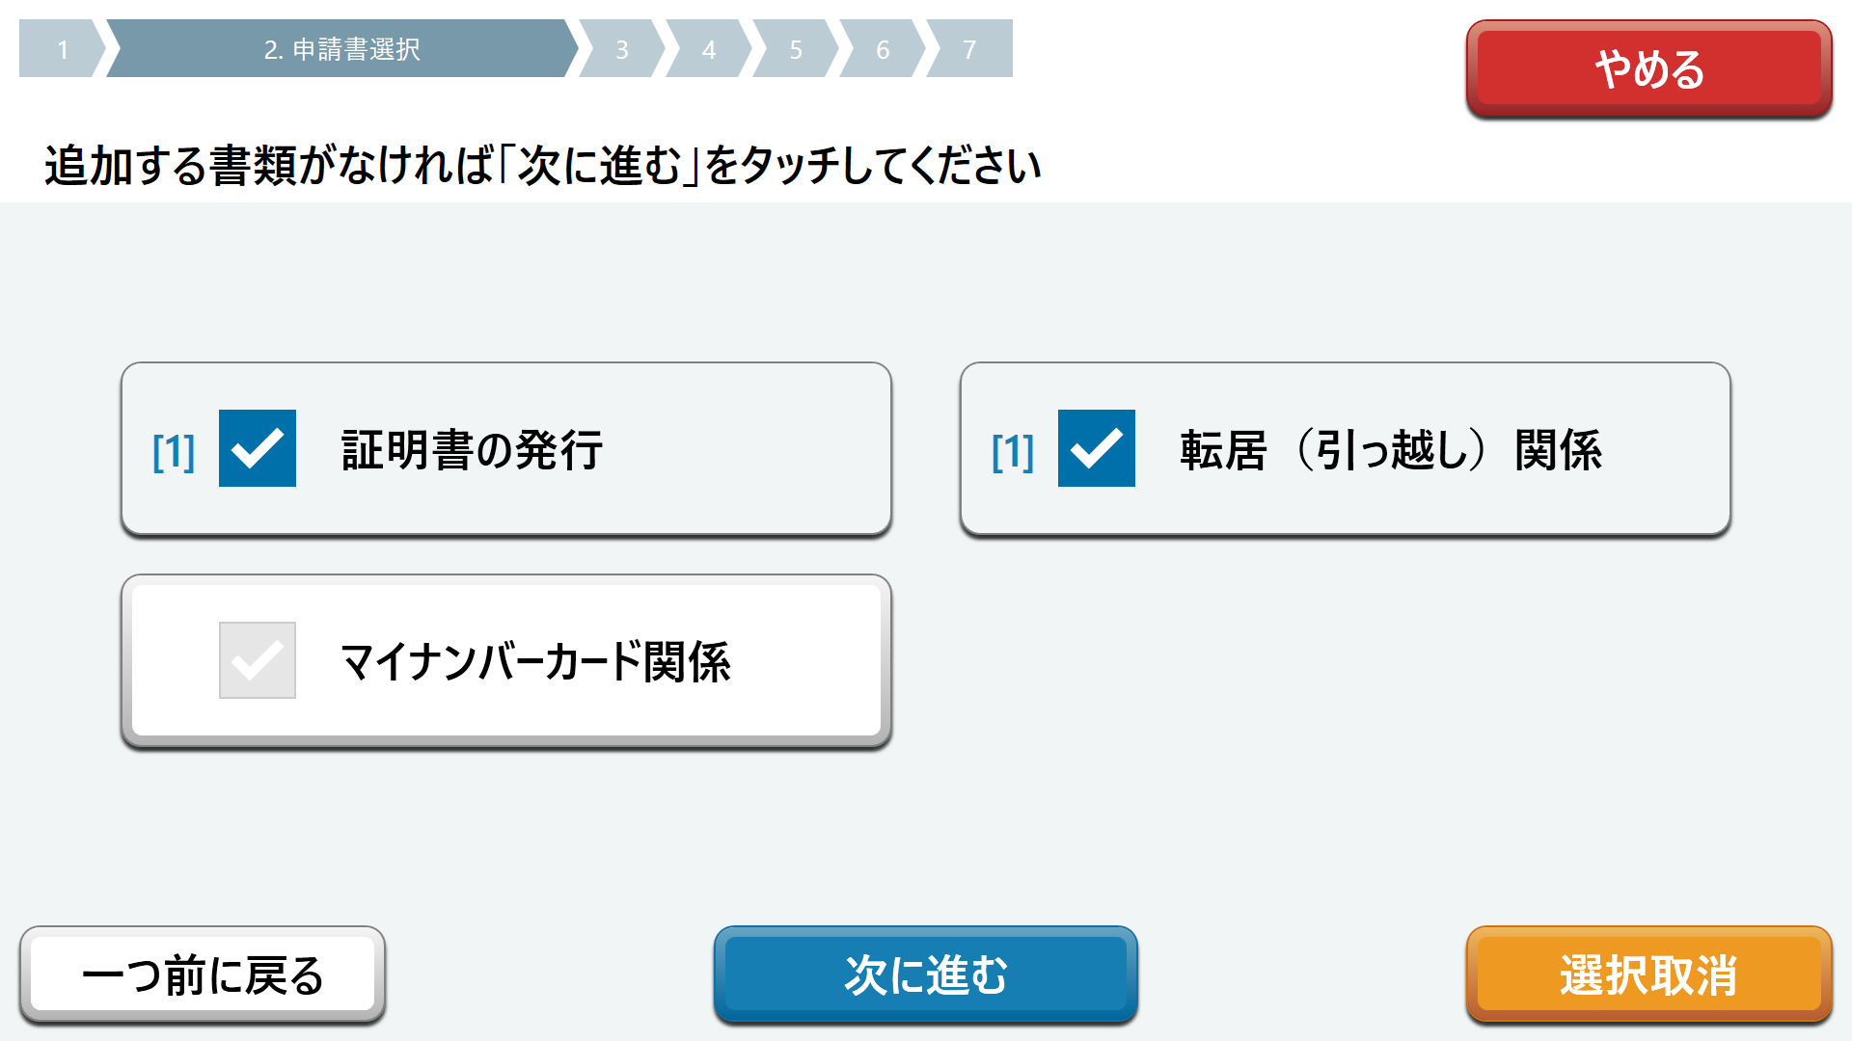Uncheck the 転居（引っ越し）関係 checkbox
This screenshot has width=1852, height=1041.
coord(1096,447)
